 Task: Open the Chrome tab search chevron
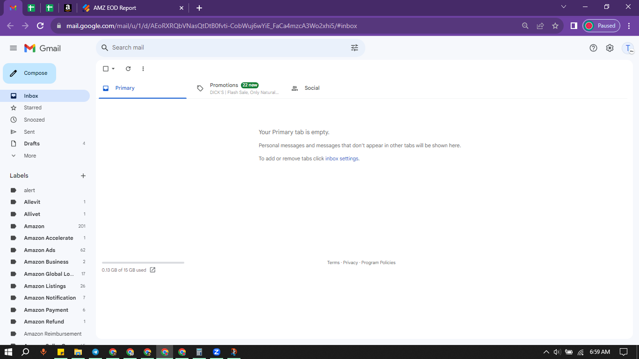[x=564, y=7]
